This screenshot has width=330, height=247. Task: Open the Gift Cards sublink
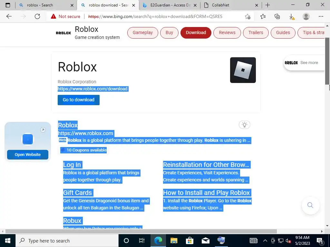(77, 193)
